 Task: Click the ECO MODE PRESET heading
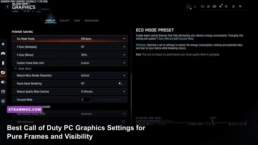155,30
